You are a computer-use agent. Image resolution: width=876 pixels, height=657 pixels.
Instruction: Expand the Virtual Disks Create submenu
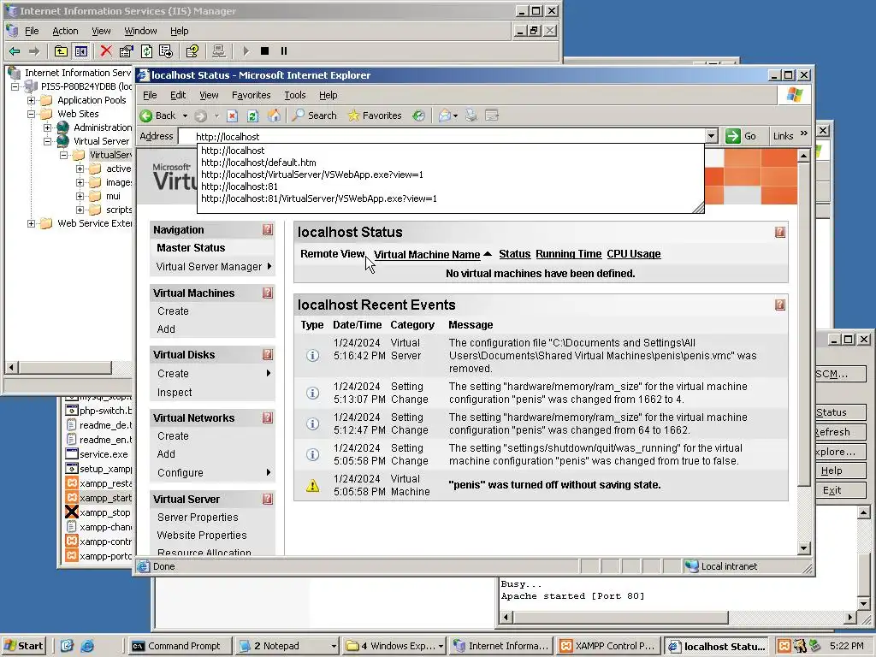pos(269,373)
